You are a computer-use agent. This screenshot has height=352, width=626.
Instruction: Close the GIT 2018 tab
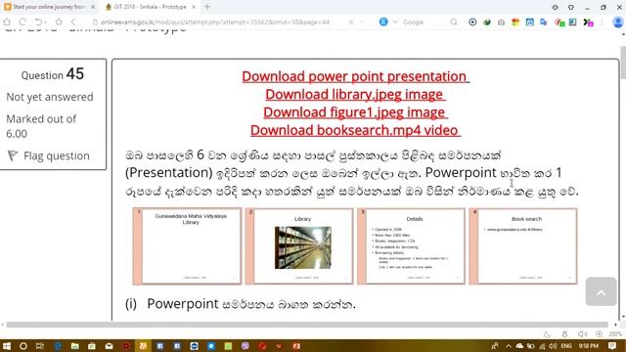point(194,7)
